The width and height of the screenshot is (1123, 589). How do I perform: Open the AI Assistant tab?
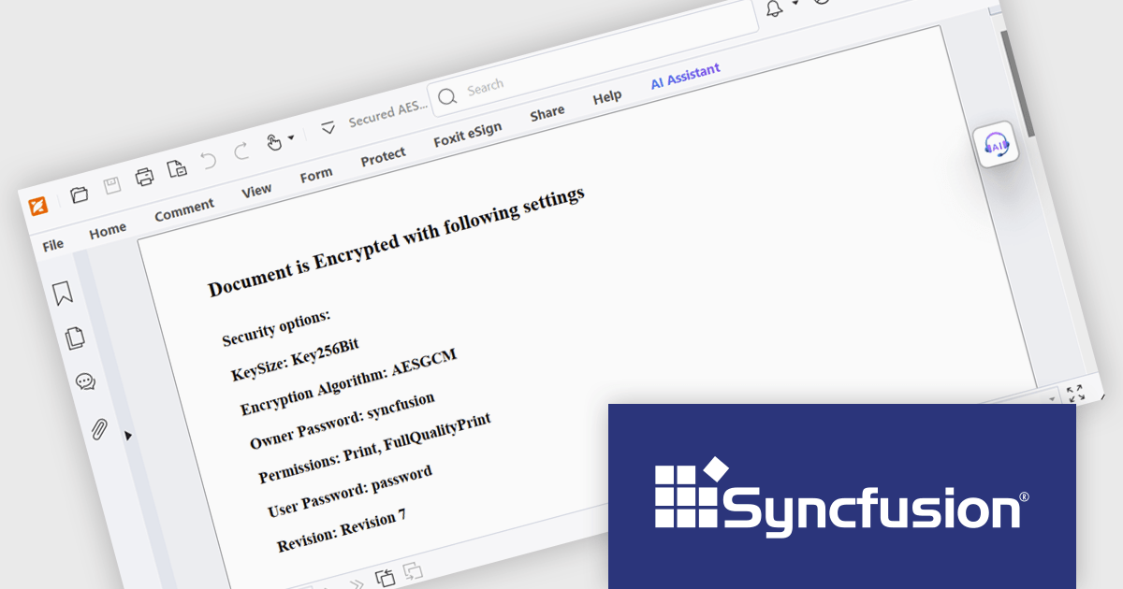685,77
